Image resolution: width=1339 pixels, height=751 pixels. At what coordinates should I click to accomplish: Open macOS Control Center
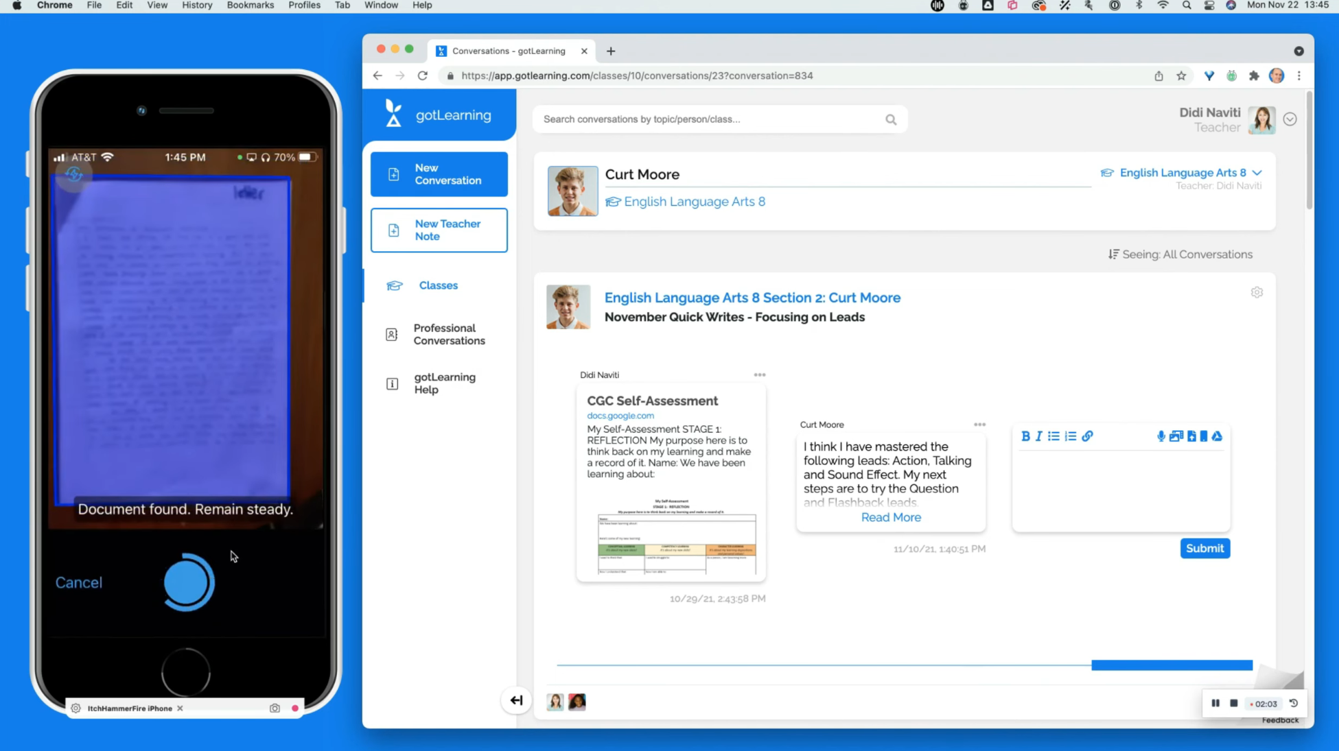pyautogui.click(x=1209, y=5)
